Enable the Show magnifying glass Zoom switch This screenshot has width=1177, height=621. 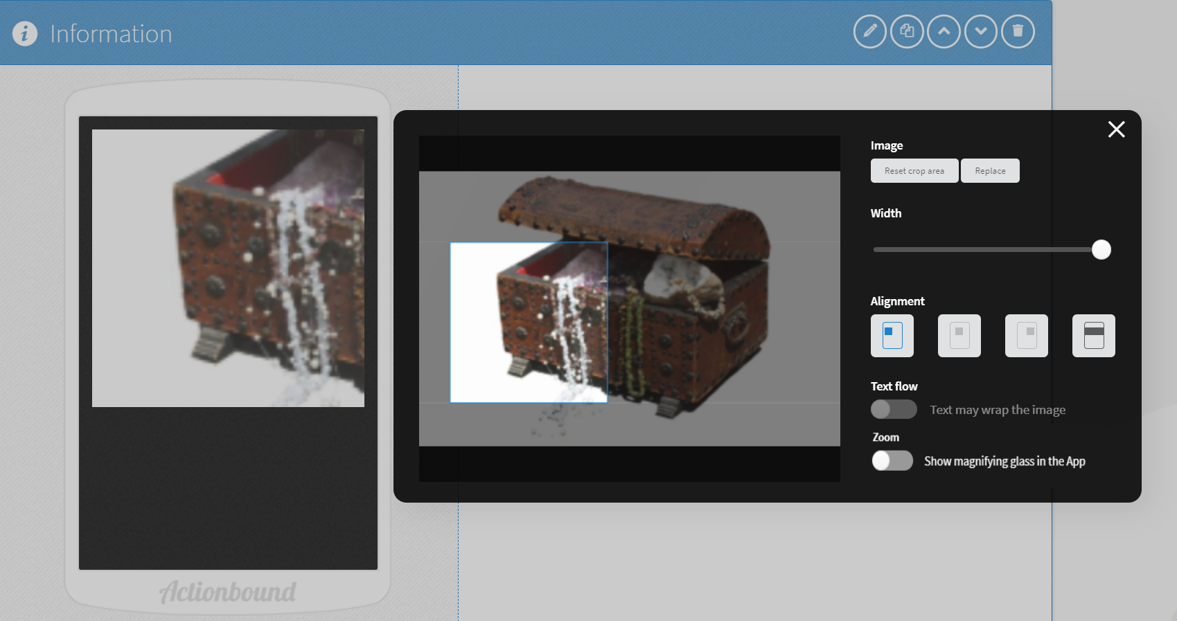pyautogui.click(x=892, y=460)
